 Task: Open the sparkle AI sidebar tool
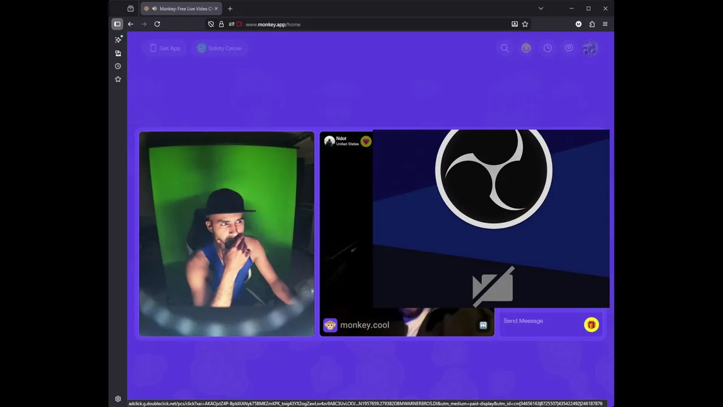pyautogui.click(x=118, y=40)
